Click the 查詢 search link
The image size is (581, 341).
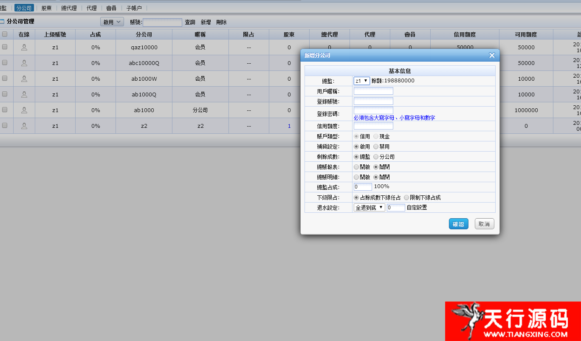[190, 22]
